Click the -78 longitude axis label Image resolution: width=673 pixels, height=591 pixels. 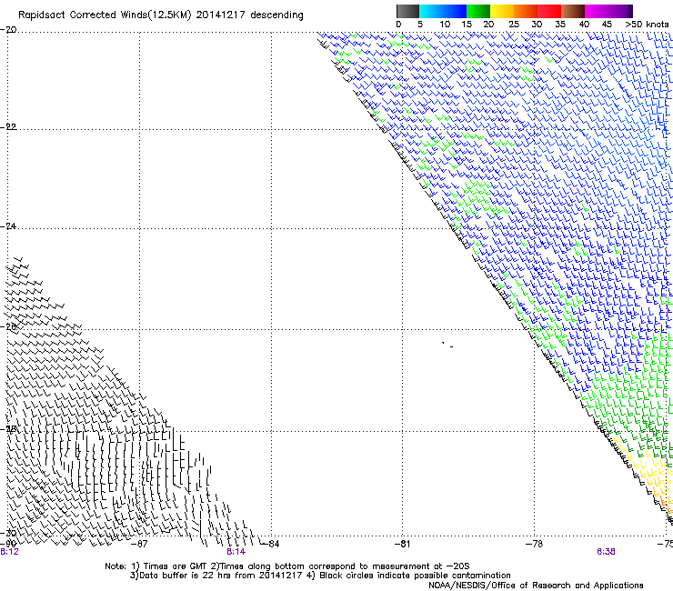coord(534,544)
